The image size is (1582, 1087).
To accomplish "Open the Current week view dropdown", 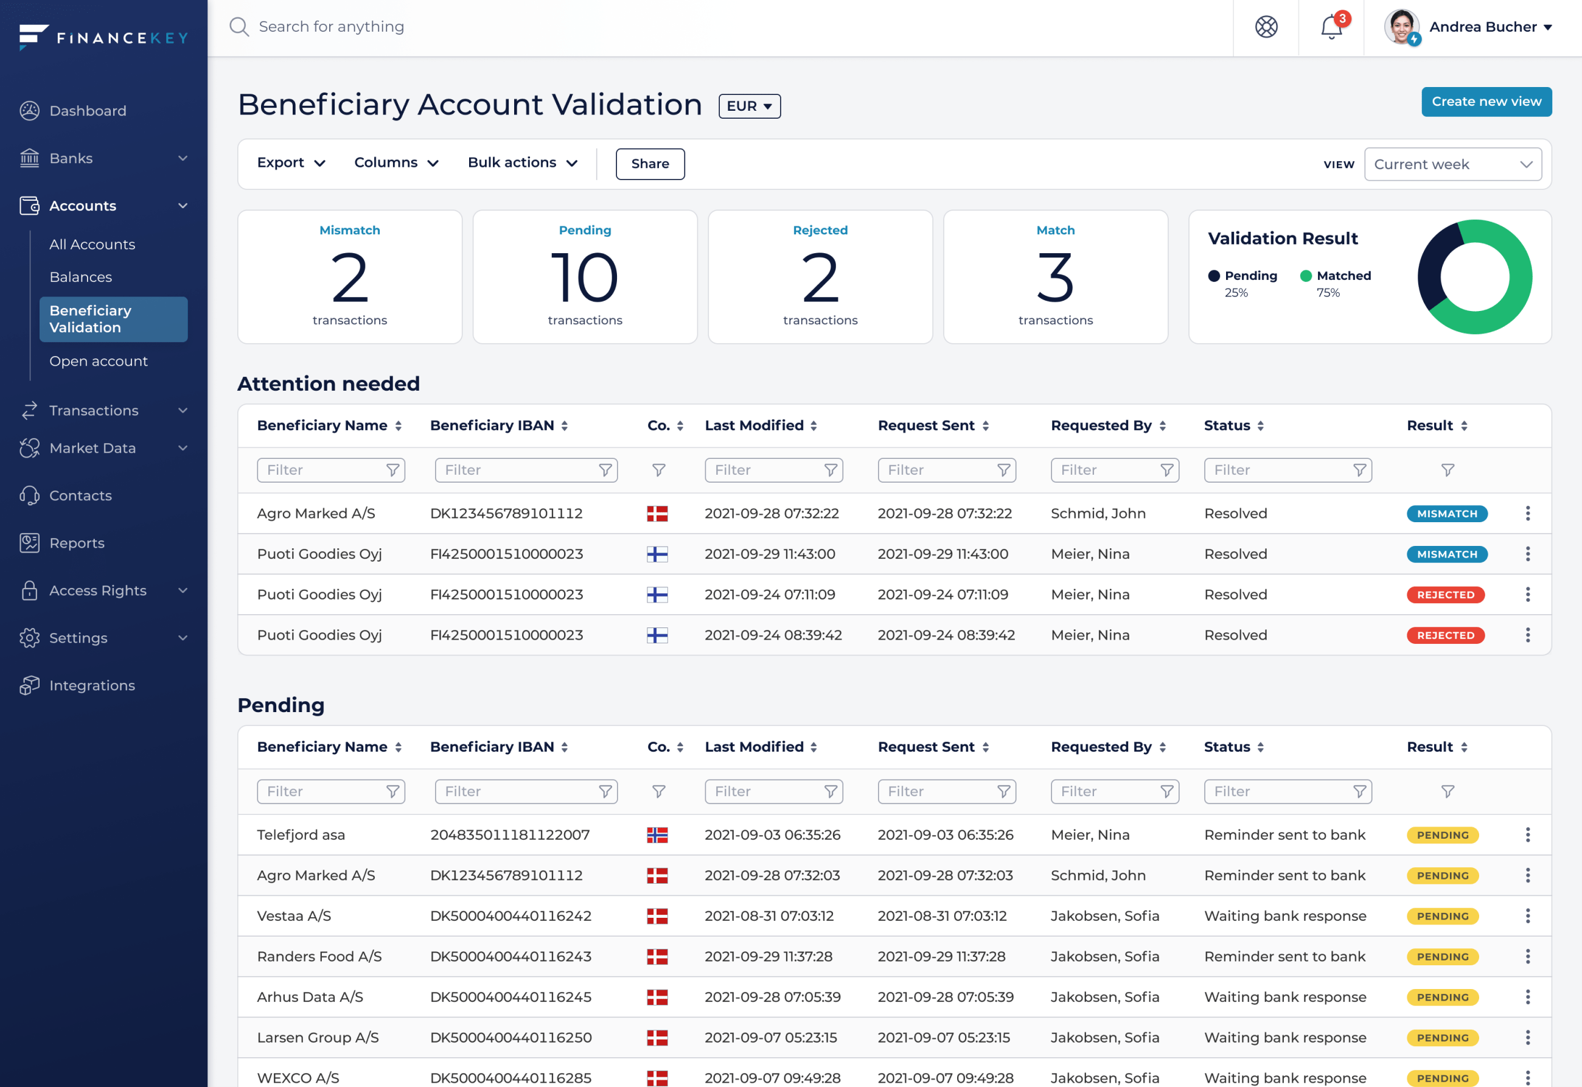I will tap(1452, 164).
